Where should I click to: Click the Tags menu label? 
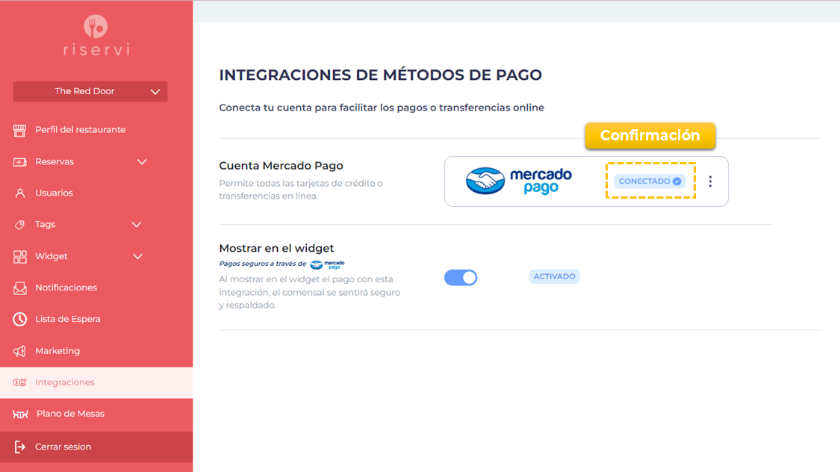(46, 225)
